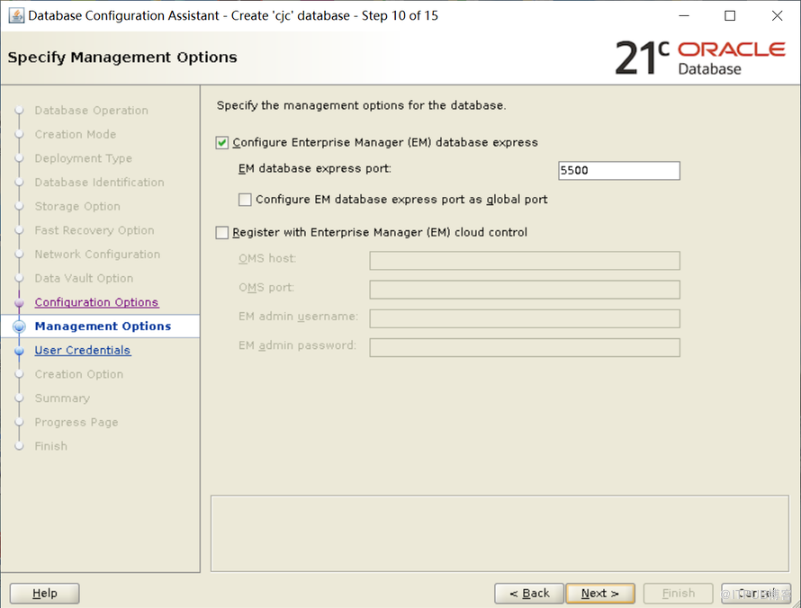The height and width of the screenshot is (608, 801).
Task: Click the Progress Page step
Action: click(x=76, y=422)
